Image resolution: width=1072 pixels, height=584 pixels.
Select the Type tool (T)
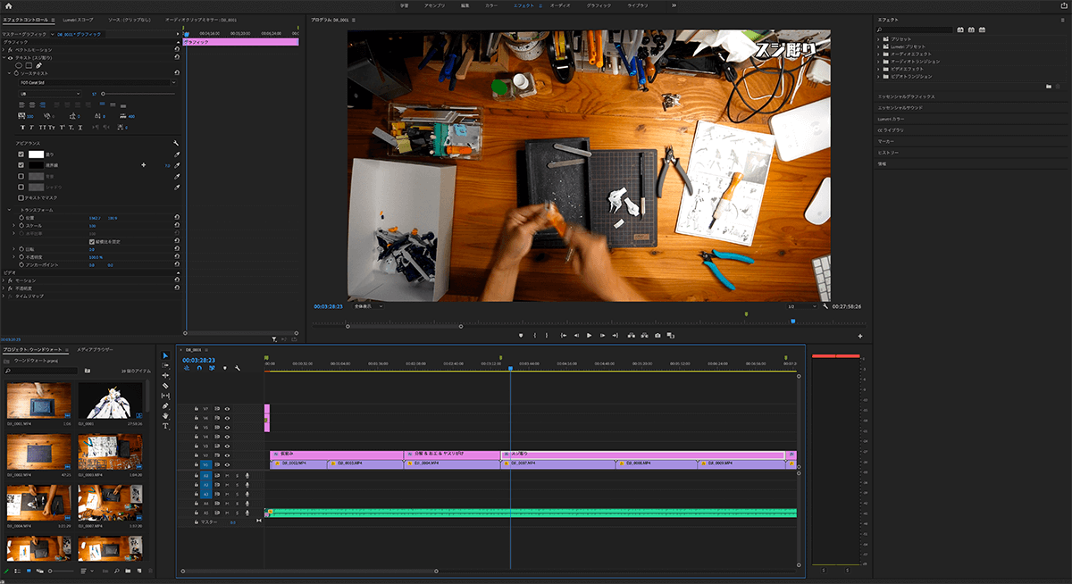[x=165, y=426]
